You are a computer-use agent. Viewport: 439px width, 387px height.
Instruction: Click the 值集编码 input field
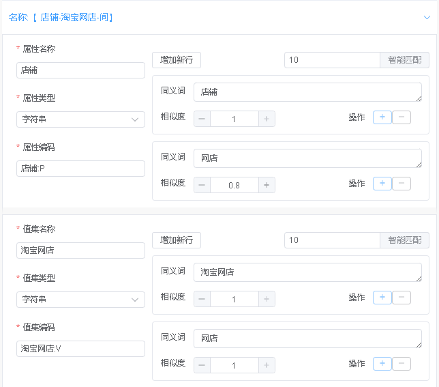(x=80, y=349)
